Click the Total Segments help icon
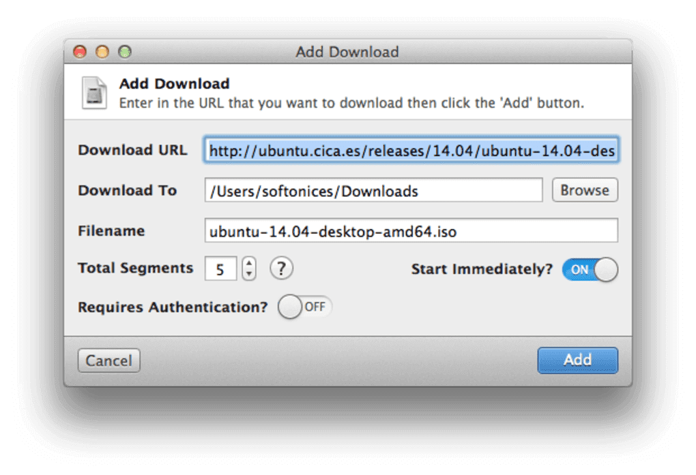Screen dimensions: 696x475 coord(281,269)
